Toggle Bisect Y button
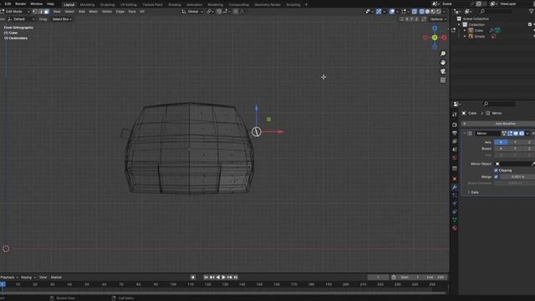 [x=515, y=149]
